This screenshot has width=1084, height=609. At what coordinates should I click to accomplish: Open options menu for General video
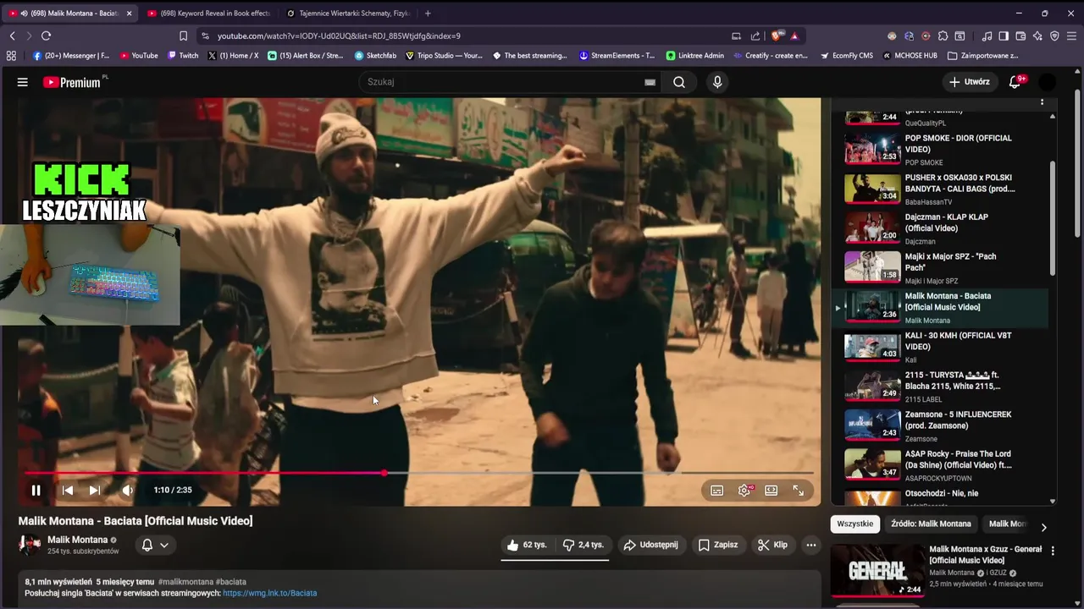coord(1053,551)
